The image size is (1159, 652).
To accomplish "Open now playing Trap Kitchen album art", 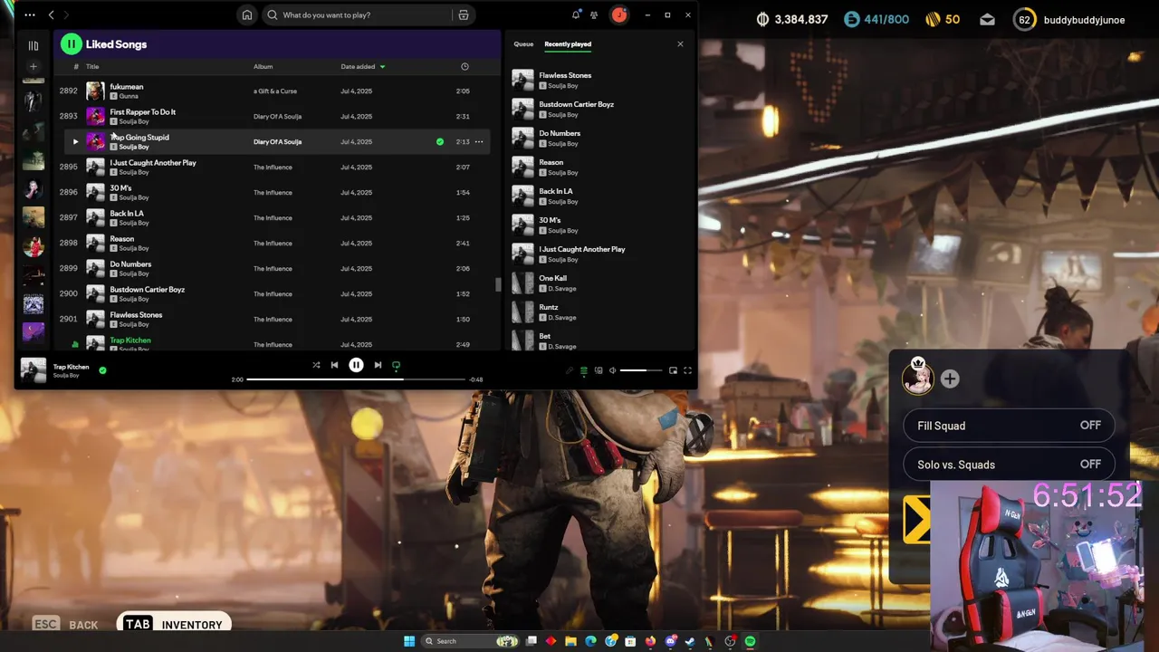I will point(34,370).
